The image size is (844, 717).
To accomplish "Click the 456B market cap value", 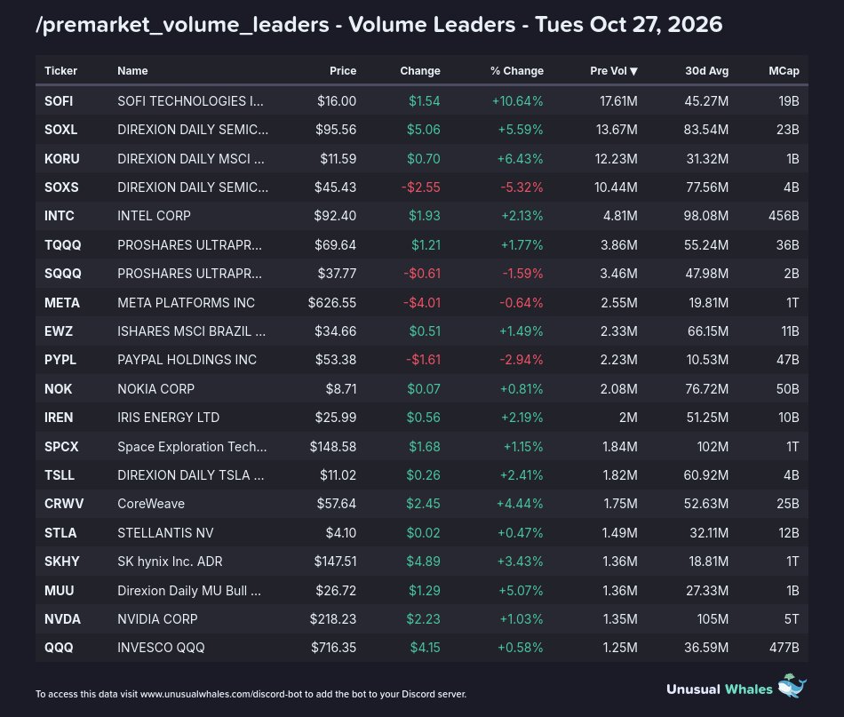I will (784, 216).
